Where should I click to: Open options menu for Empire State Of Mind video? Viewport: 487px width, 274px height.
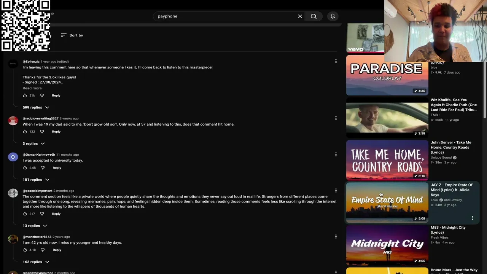click(472, 218)
